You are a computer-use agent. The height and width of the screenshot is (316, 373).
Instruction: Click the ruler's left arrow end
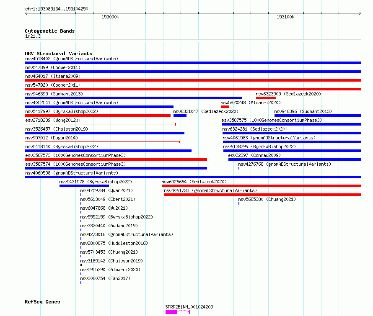[x=26, y=13]
